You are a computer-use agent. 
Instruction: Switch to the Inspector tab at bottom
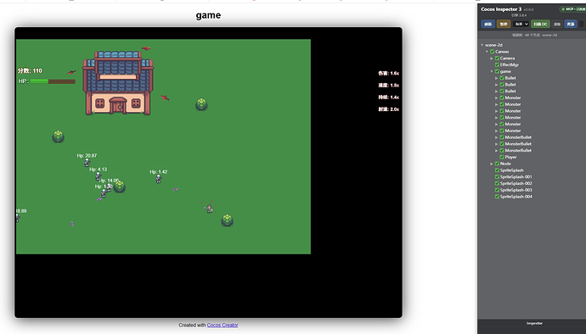[x=534, y=323]
